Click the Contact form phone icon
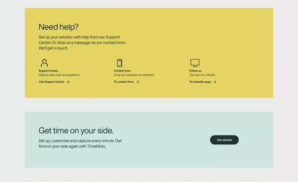Screen dimensions: 298x182 [x=120, y=63]
